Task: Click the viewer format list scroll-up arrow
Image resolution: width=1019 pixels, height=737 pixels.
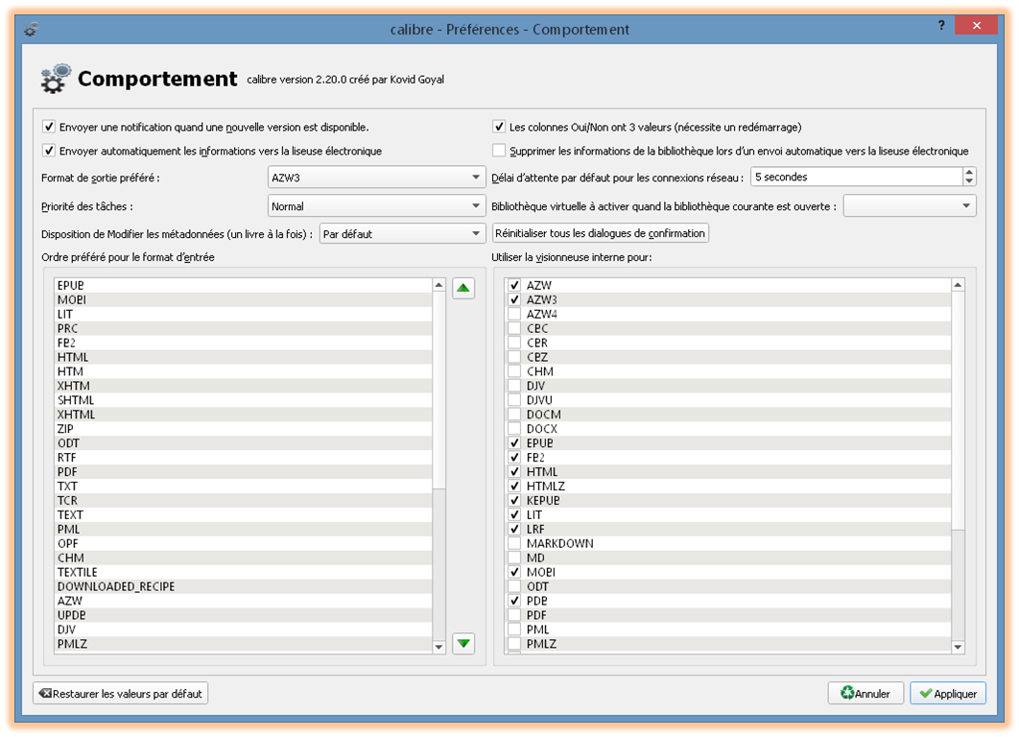Action: [x=958, y=285]
